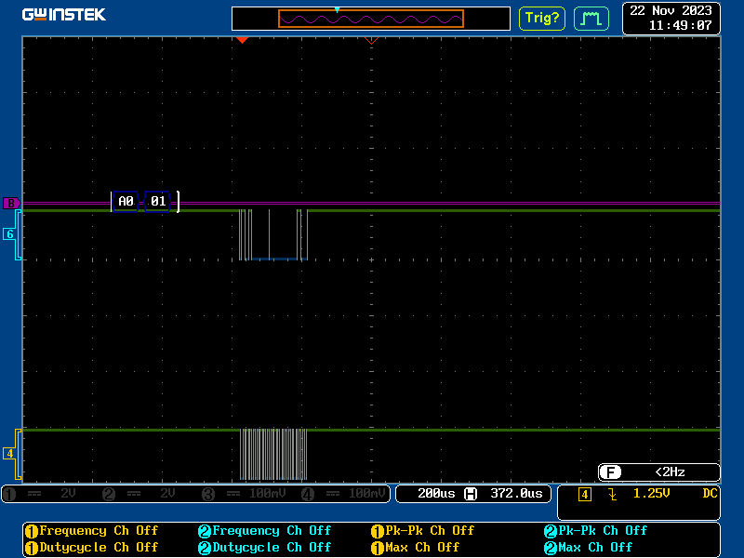Click the cyan trigger marker in overview bar
The image size is (744, 558).
337,9
